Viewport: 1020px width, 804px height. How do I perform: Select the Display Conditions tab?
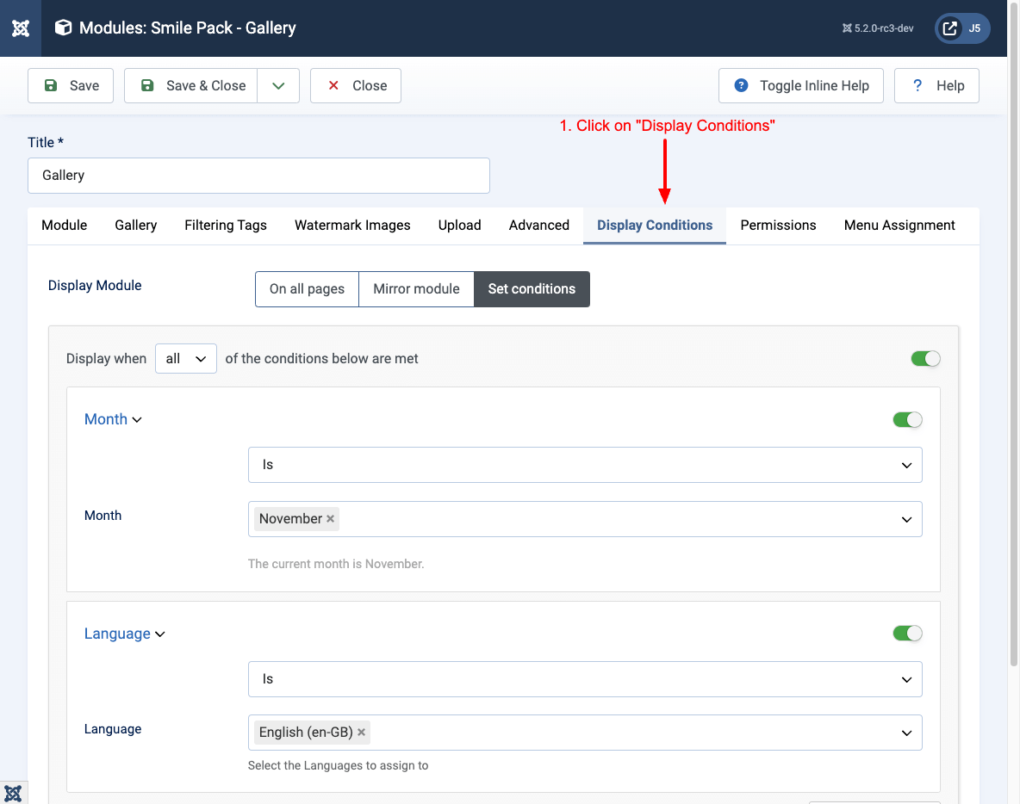click(655, 226)
